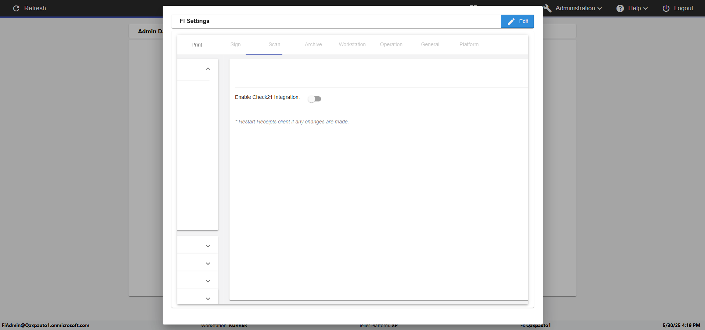Click the Workstation: KURKER status entry
Viewport: 705px width, 330px height.
pyautogui.click(x=224, y=325)
